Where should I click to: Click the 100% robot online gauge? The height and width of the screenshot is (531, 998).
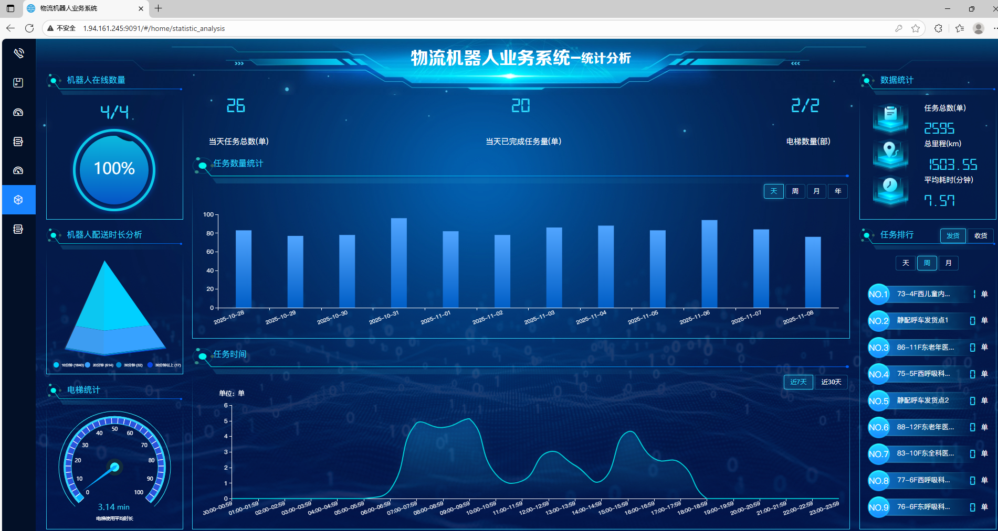114,169
